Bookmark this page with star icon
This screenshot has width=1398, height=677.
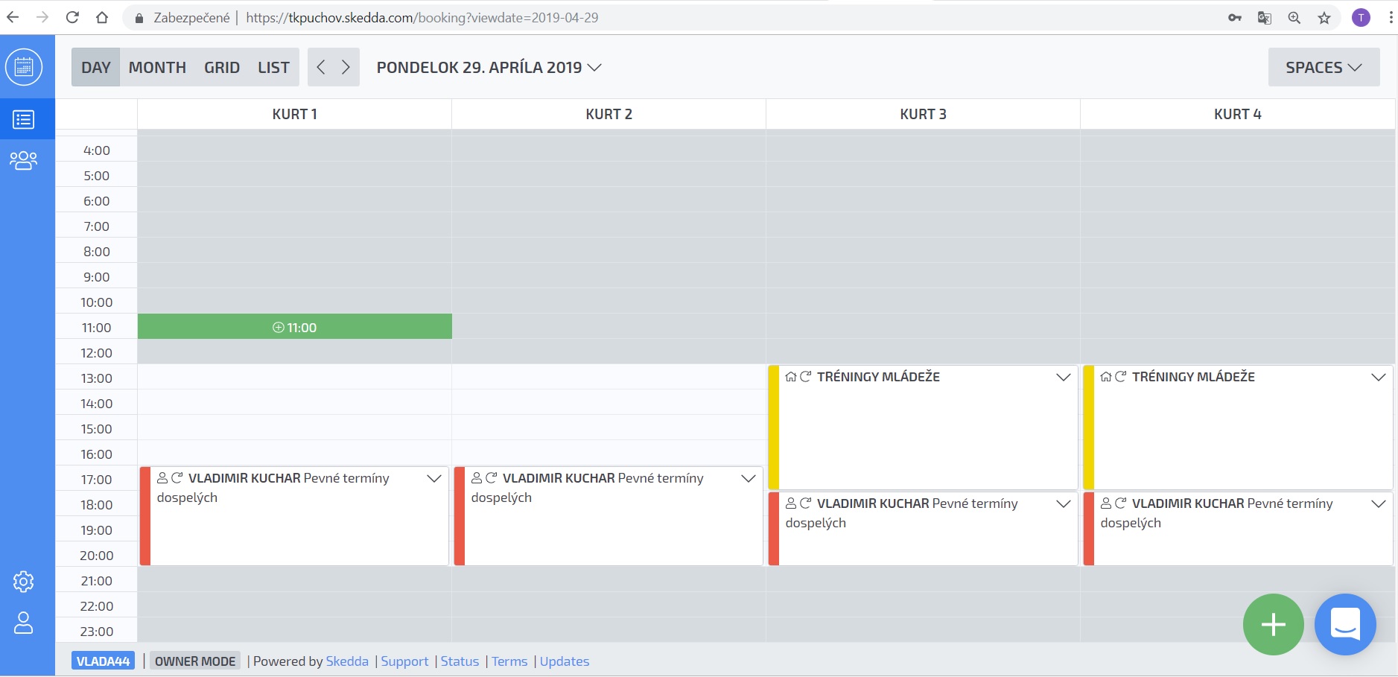pyautogui.click(x=1324, y=18)
